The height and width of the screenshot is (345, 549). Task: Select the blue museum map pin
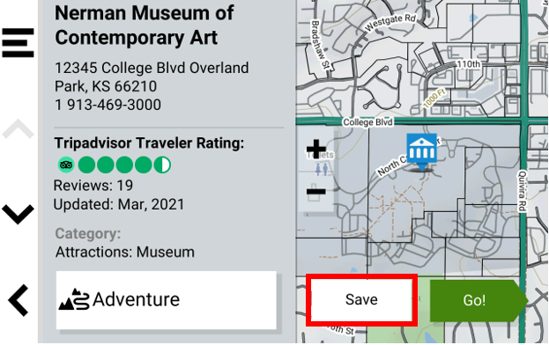pos(422,151)
